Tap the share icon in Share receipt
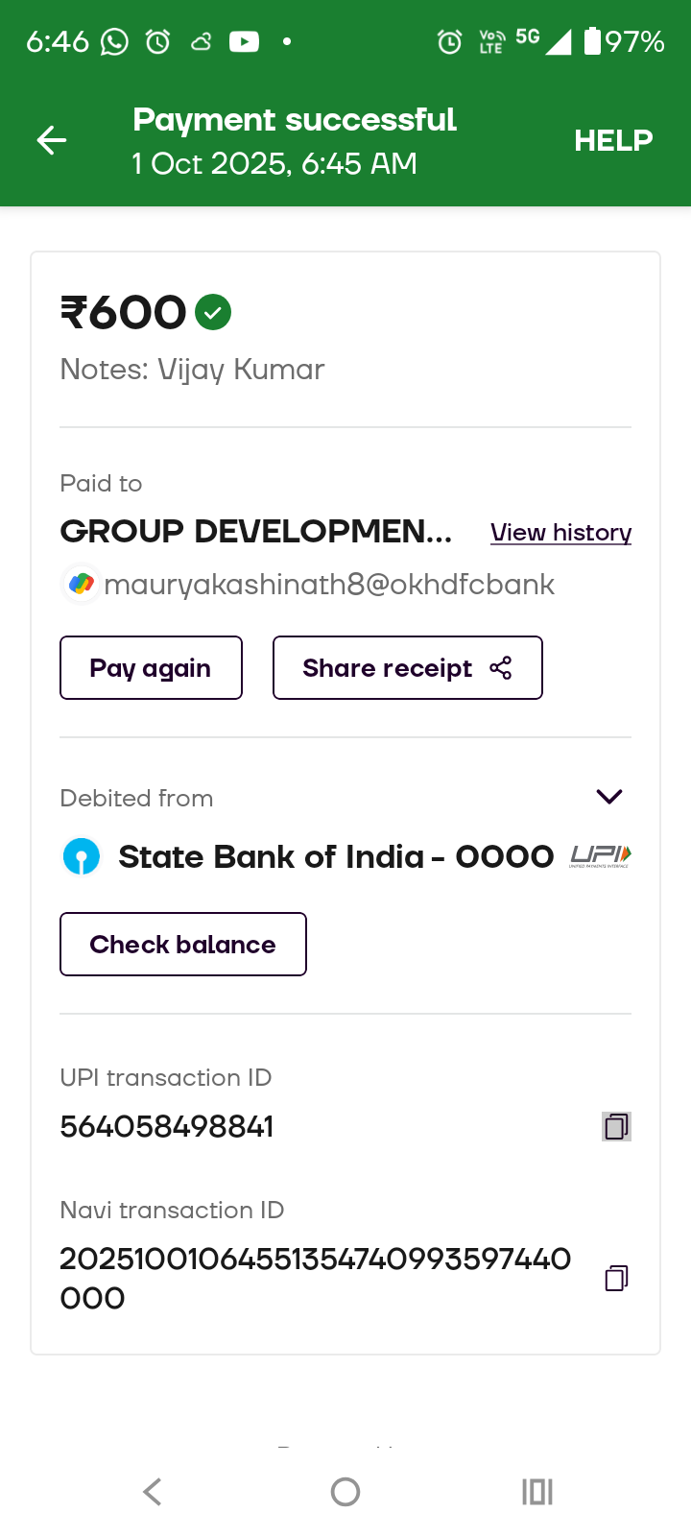 click(501, 668)
